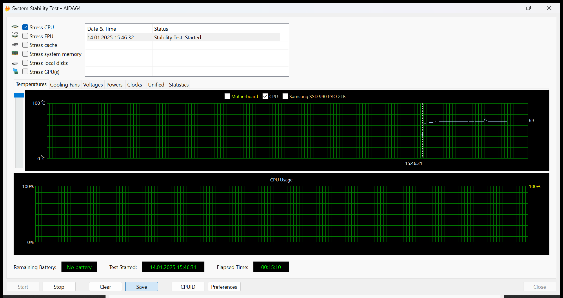Screen dimensions: 563x298
Task: Switch to the Voltages tab
Action: click(x=93, y=85)
